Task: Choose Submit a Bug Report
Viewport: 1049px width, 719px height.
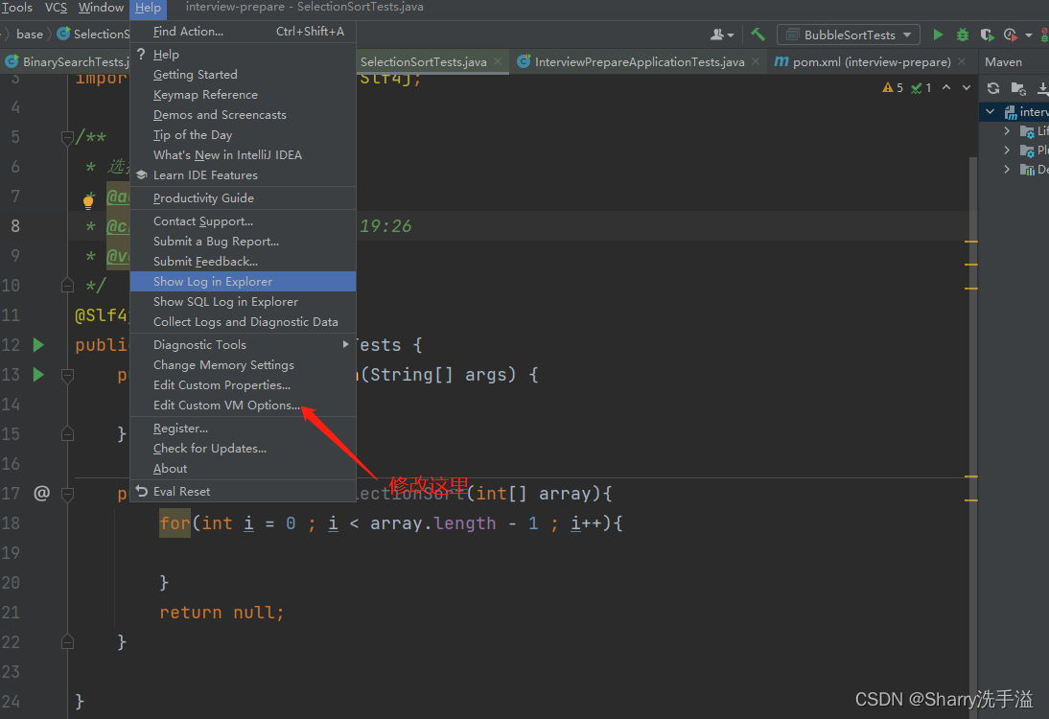Action: (243, 242)
